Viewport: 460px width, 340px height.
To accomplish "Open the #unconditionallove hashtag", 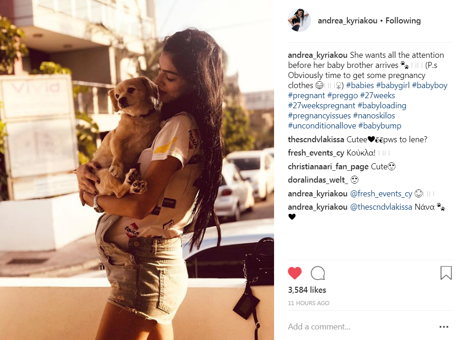I will (322, 126).
